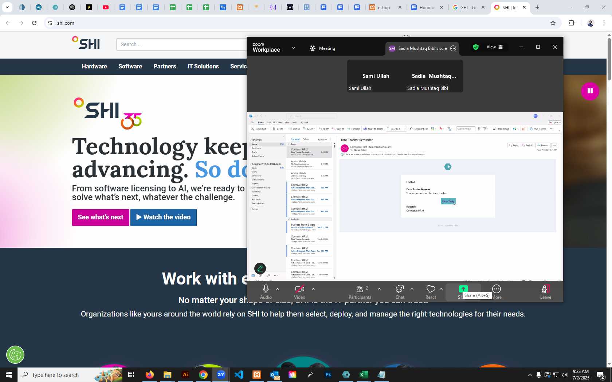Open the Zoom Workplace dropdown chevron
Viewport: 612px width, 382px height.
[294, 48]
